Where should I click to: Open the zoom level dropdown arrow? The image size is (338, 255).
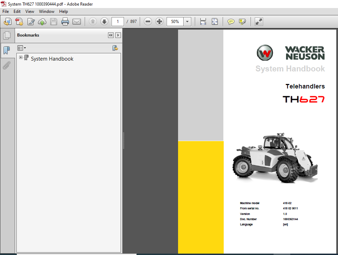(x=187, y=22)
